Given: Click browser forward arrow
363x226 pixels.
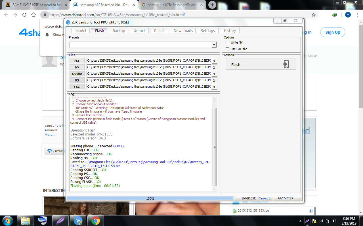Looking at the screenshot, I should point(15,15).
